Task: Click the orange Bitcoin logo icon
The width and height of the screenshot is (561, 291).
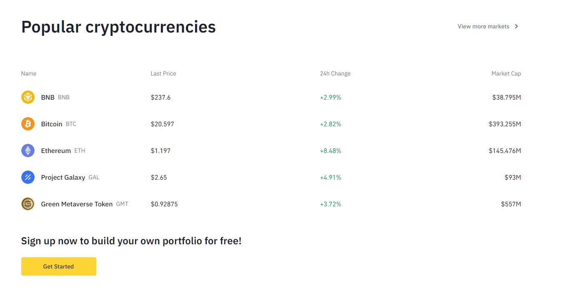Action: click(x=28, y=124)
